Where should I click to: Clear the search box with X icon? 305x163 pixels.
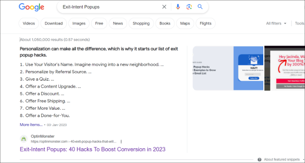164,7
